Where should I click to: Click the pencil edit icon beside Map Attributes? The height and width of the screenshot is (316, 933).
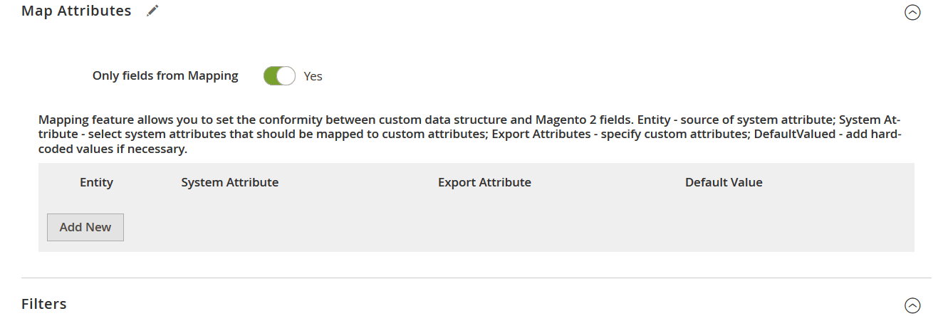point(152,11)
